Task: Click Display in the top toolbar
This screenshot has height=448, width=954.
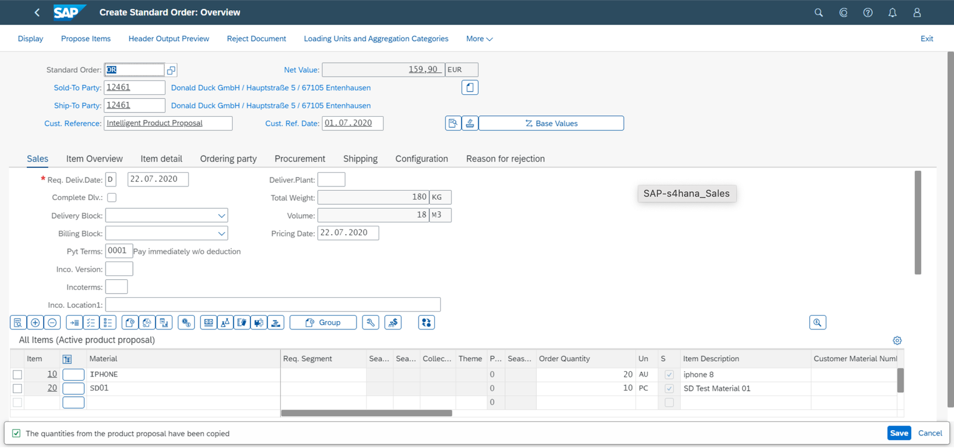Action: point(30,39)
